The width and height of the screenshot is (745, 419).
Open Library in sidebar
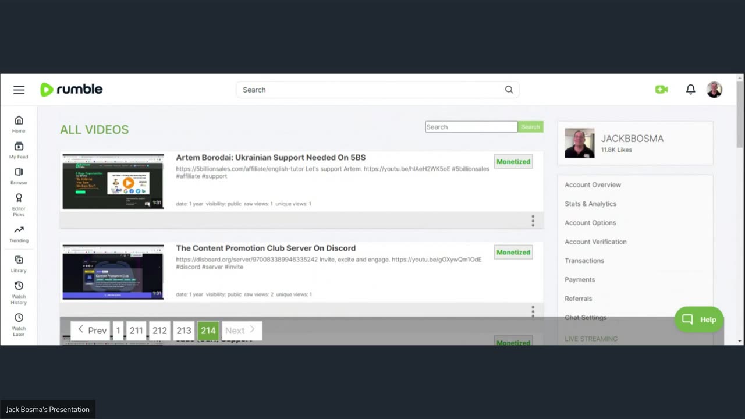pyautogui.click(x=19, y=264)
